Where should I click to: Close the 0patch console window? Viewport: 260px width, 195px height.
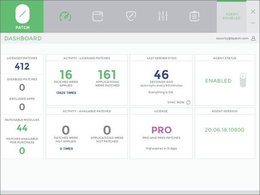[253, 12]
